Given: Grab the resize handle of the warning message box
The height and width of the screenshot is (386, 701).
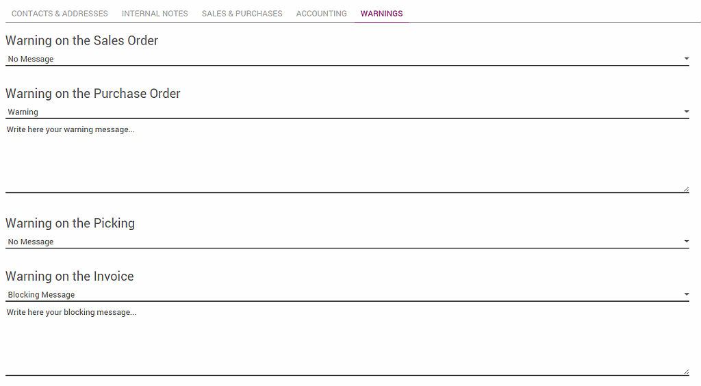Looking at the screenshot, I should tap(686, 189).
